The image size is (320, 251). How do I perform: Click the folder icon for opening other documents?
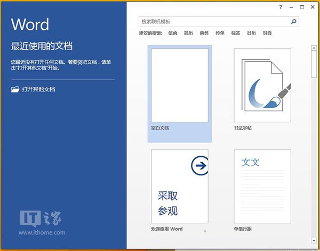(x=15, y=89)
